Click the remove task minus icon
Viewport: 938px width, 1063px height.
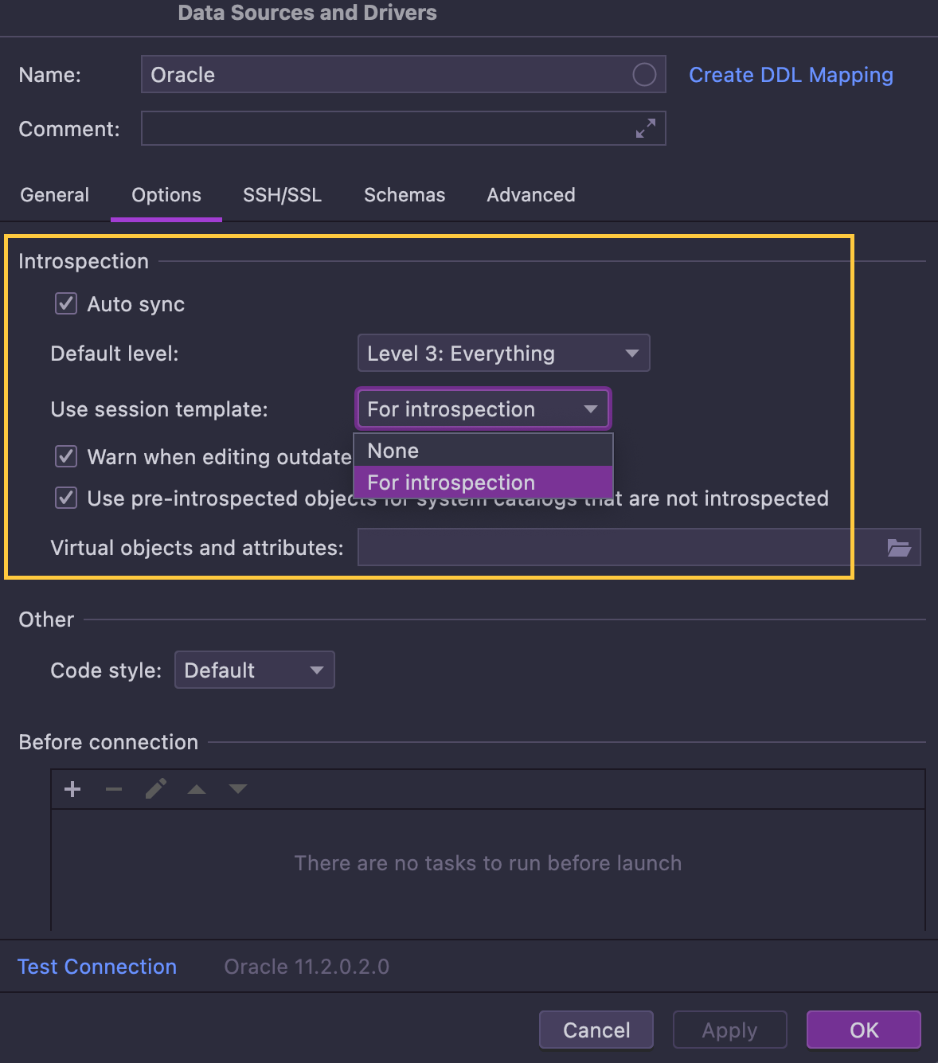(x=114, y=789)
